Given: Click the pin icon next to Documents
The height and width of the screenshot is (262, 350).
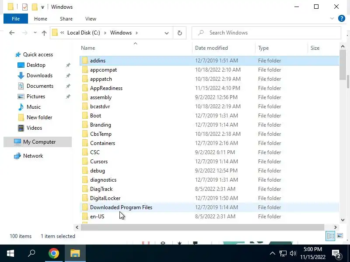Looking at the screenshot, I should pos(68,86).
